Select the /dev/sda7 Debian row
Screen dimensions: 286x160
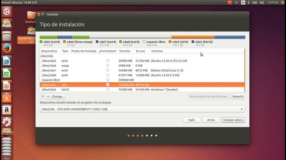pyautogui.click(x=142, y=70)
